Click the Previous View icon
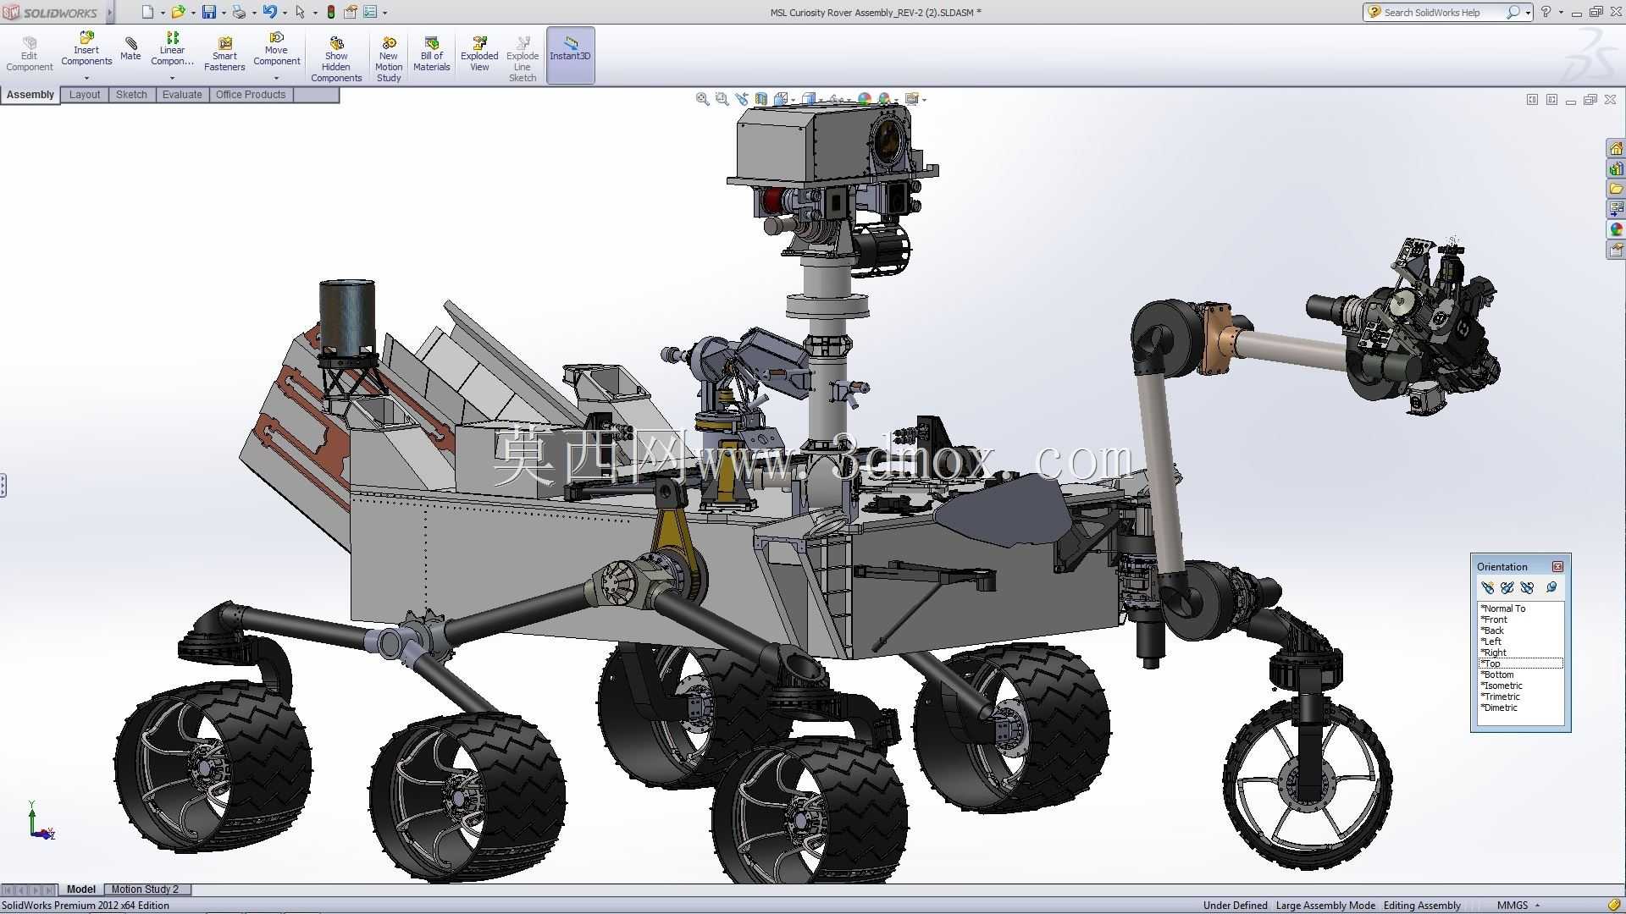This screenshot has height=914, width=1626. [742, 99]
